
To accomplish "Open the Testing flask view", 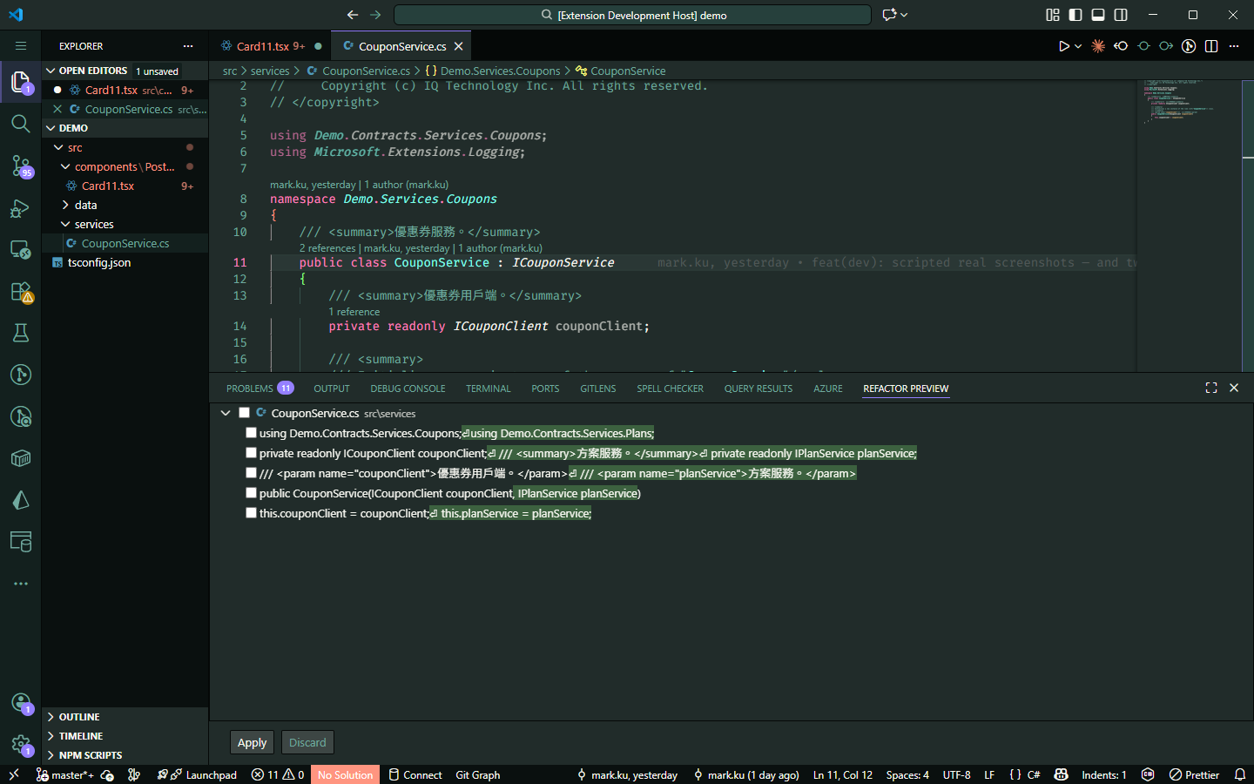I will [21, 333].
